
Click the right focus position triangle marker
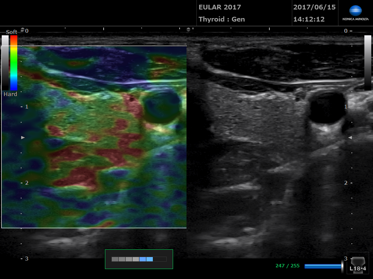pyautogui.click(x=350, y=137)
